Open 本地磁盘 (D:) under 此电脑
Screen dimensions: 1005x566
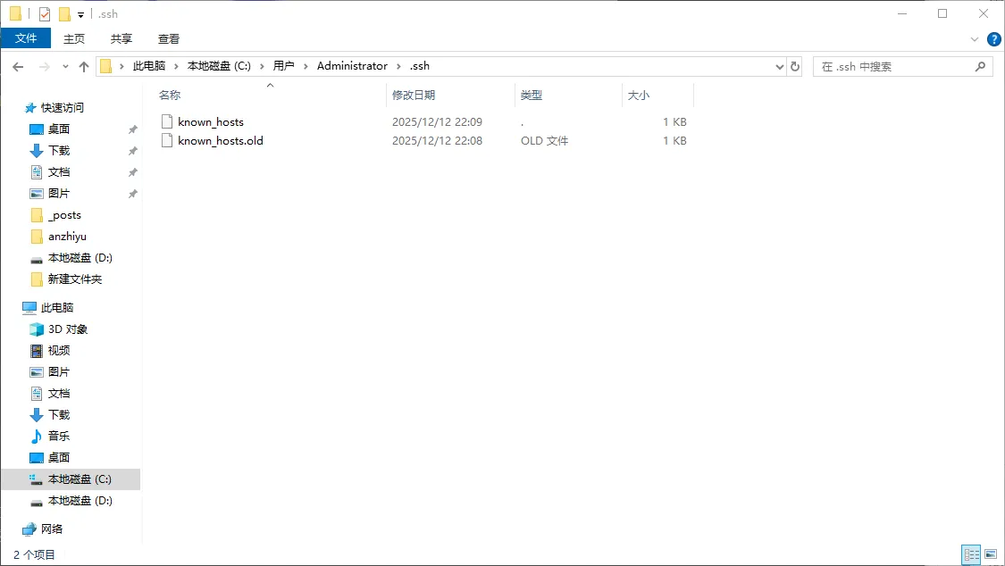click(x=80, y=500)
